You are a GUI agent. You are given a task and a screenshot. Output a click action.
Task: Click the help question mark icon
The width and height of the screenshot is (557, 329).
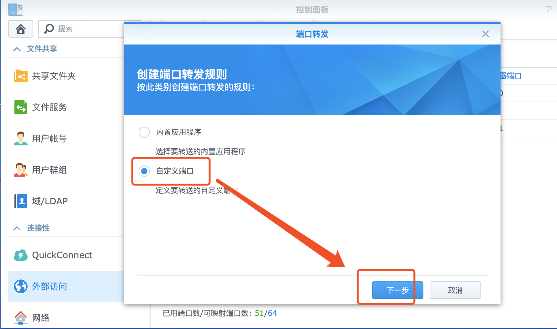[x=549, y=9]
